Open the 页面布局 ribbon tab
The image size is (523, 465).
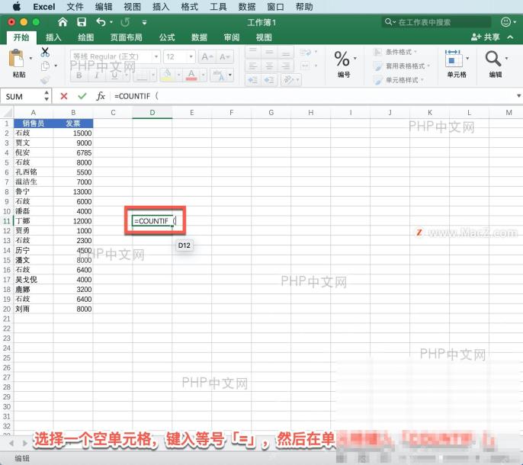pos(127,37)
